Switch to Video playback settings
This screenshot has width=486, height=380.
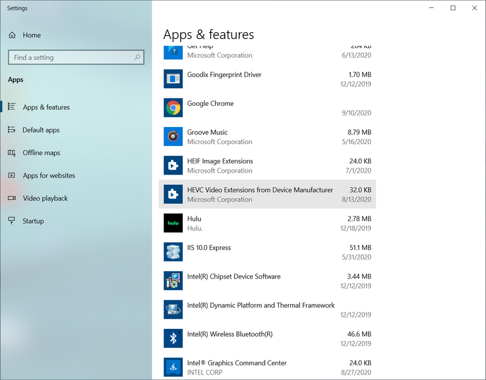[45, 198]
